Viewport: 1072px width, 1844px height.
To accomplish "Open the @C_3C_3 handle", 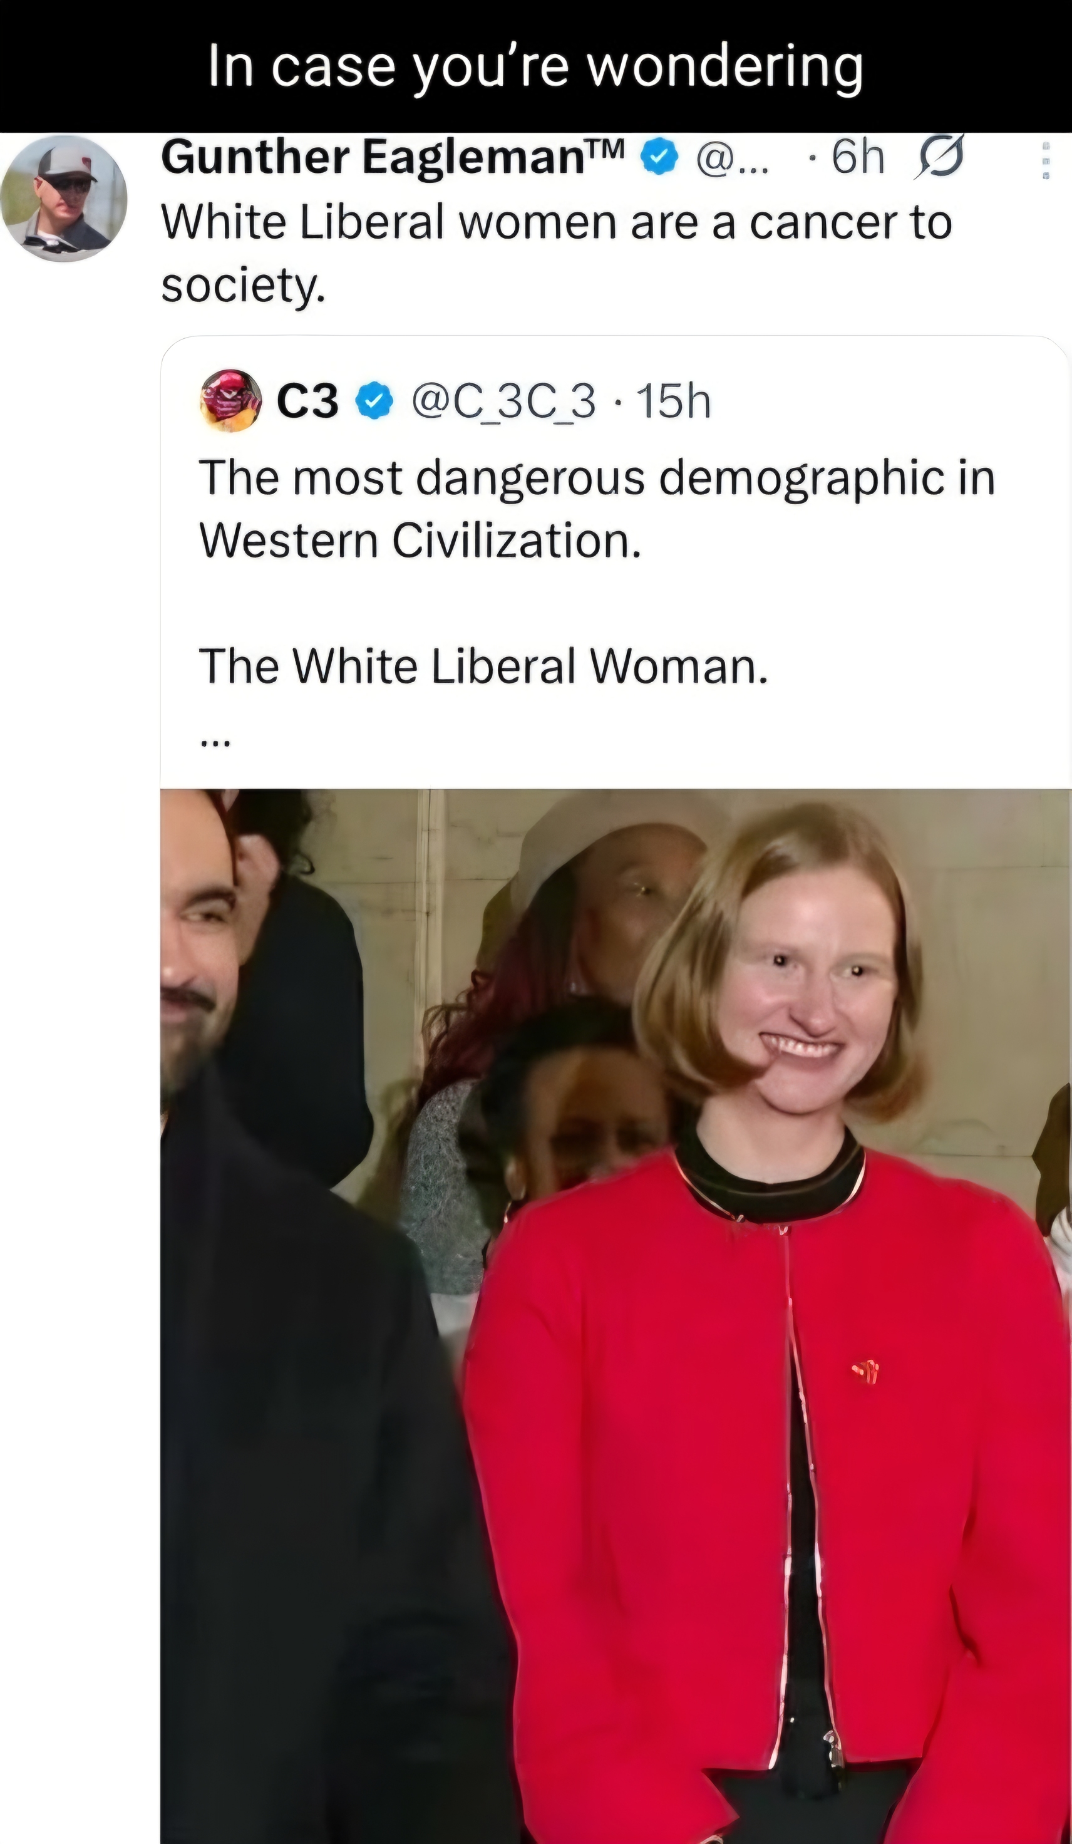I will coord(503,401).
